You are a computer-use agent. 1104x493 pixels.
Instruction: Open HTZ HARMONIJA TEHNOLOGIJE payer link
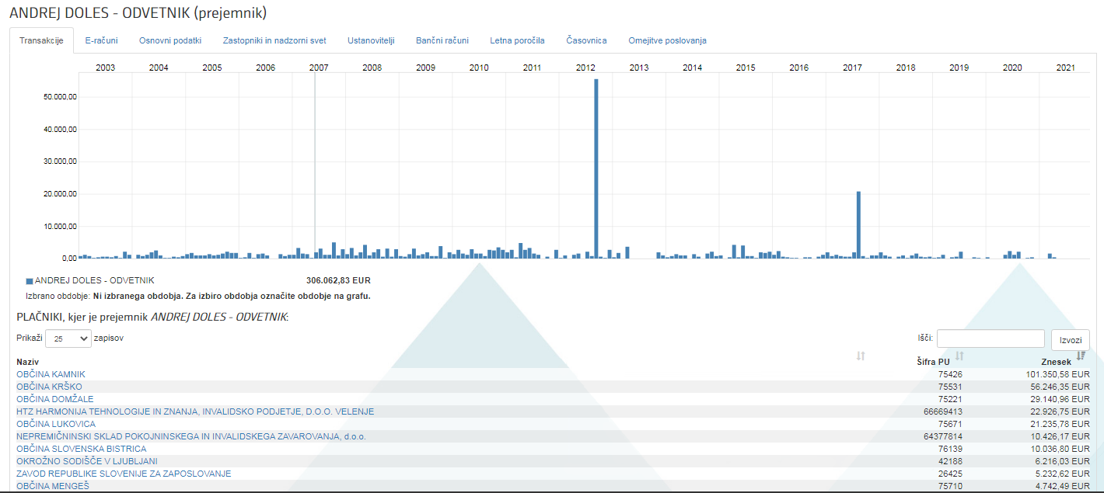[194, 411]
